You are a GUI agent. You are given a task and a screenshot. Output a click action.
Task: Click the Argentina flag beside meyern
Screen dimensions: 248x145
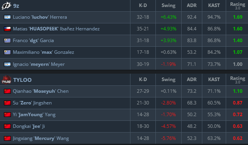coord(7,64)
